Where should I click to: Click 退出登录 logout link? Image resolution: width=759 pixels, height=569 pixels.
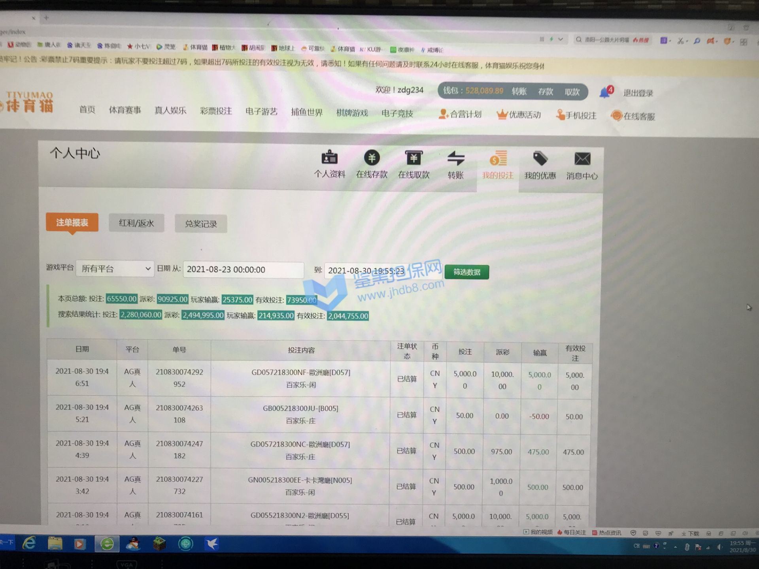(x=638, y=93)
